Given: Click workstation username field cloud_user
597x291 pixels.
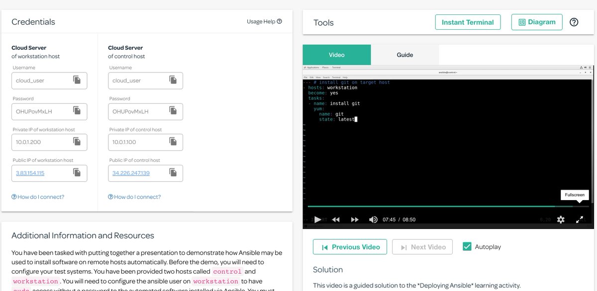Looking at the screenshot, I should pos(49,80).
